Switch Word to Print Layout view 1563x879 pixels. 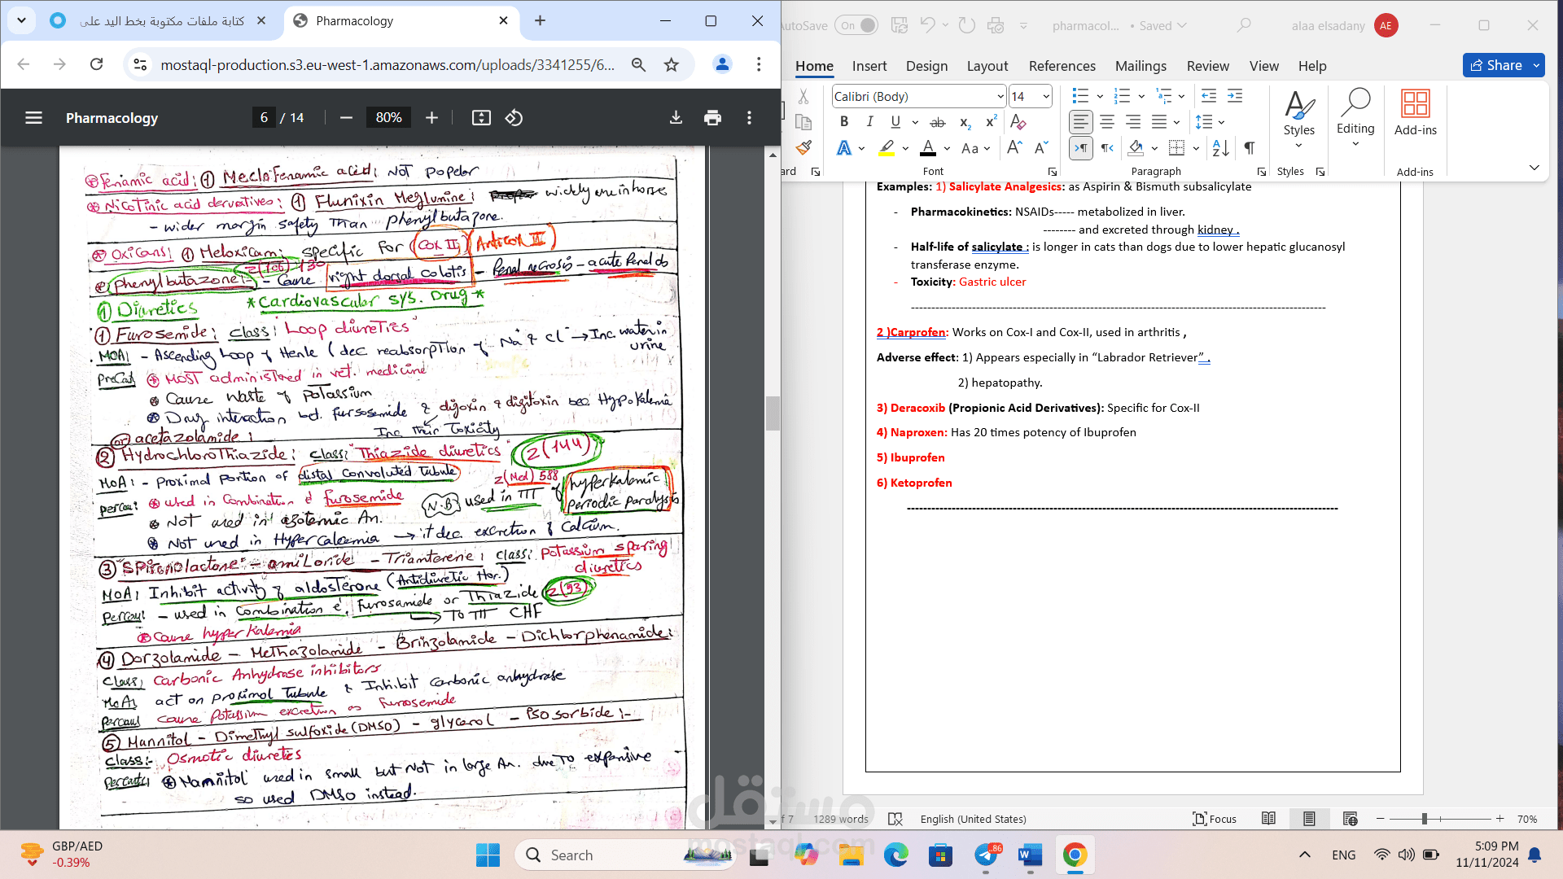[1309, 819]
